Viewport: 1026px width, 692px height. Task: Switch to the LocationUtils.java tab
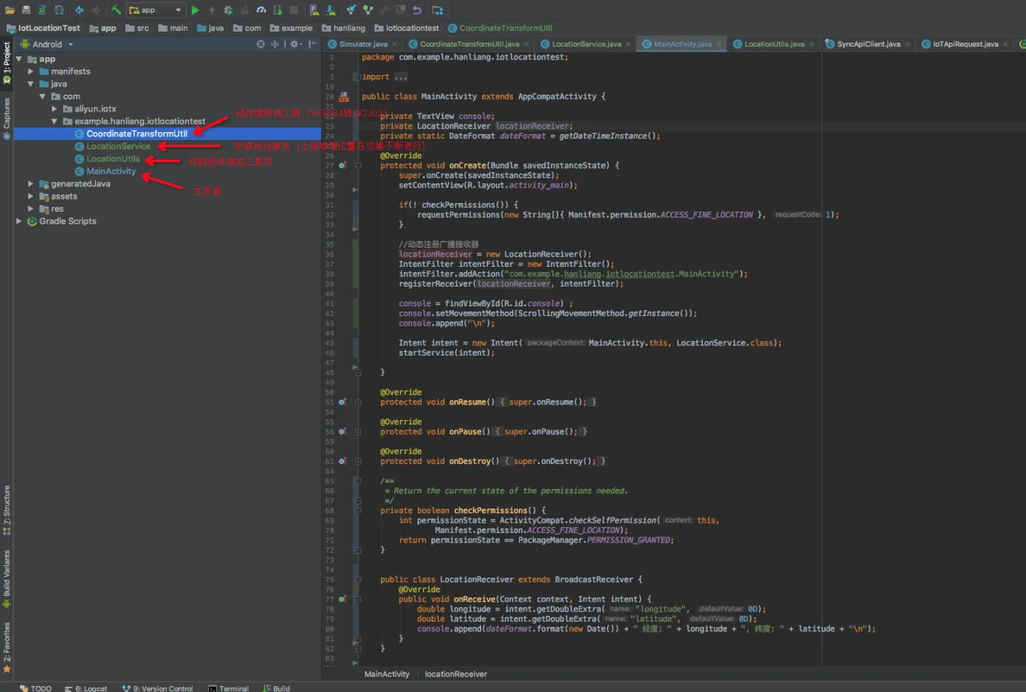(x=774, y=45)
